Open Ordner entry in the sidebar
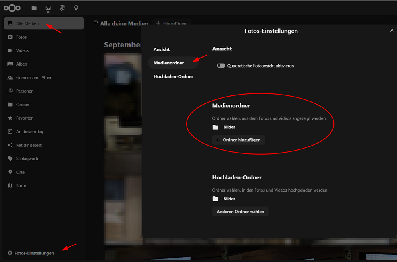 (44, 105)
